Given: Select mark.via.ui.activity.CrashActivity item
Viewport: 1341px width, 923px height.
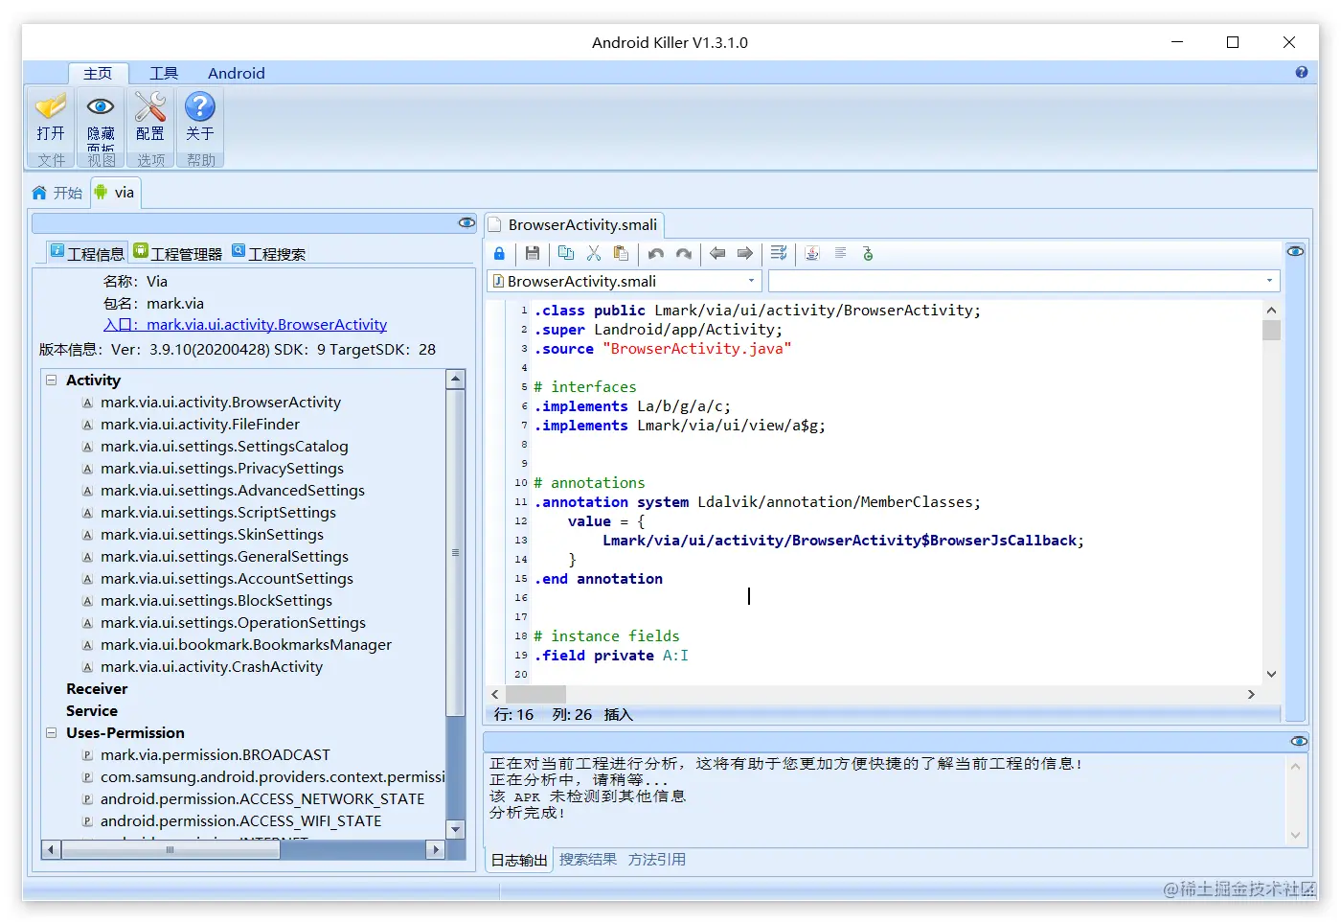Looking at the screenshot, I should click(x=212, y=667).
